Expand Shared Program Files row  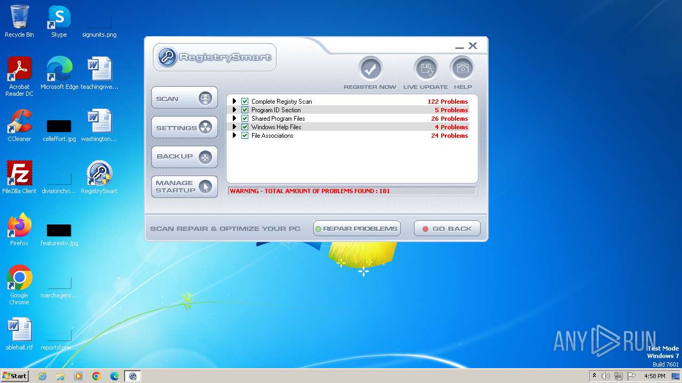(234, 118)
